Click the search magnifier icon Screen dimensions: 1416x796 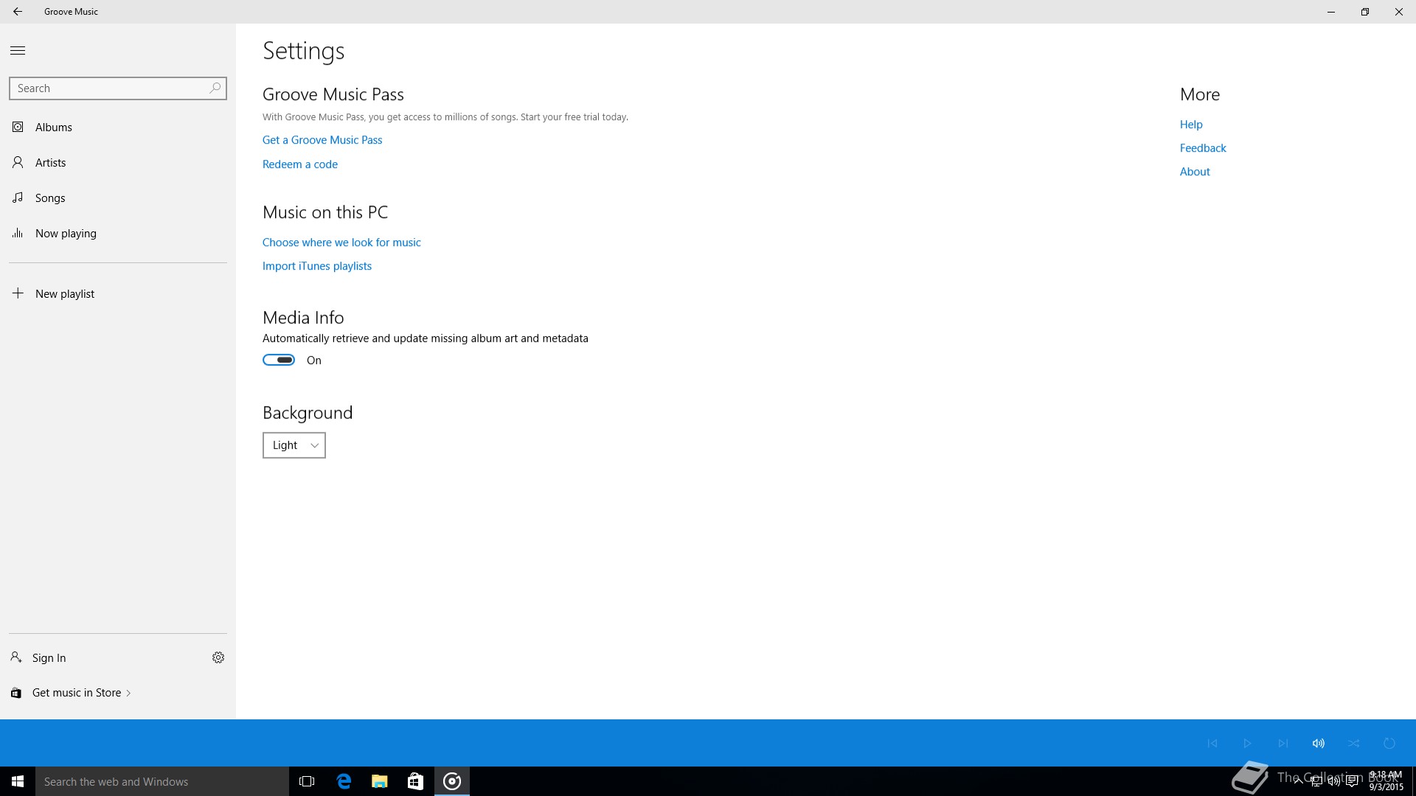[215, 88]
